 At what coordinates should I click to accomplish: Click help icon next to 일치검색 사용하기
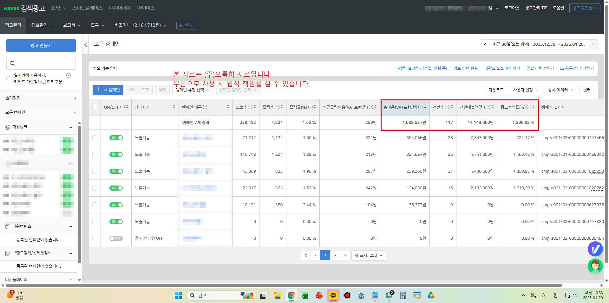[69, 75]
